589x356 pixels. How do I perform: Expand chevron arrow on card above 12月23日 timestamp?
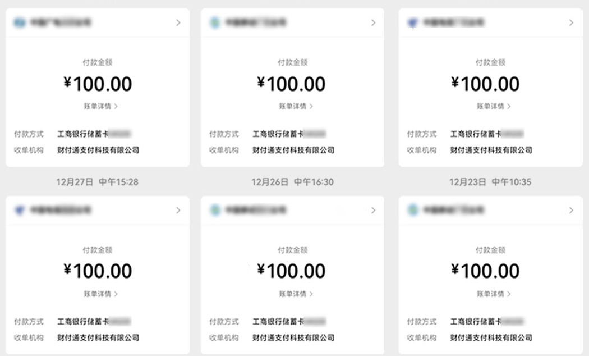click(x=571, y=23)
